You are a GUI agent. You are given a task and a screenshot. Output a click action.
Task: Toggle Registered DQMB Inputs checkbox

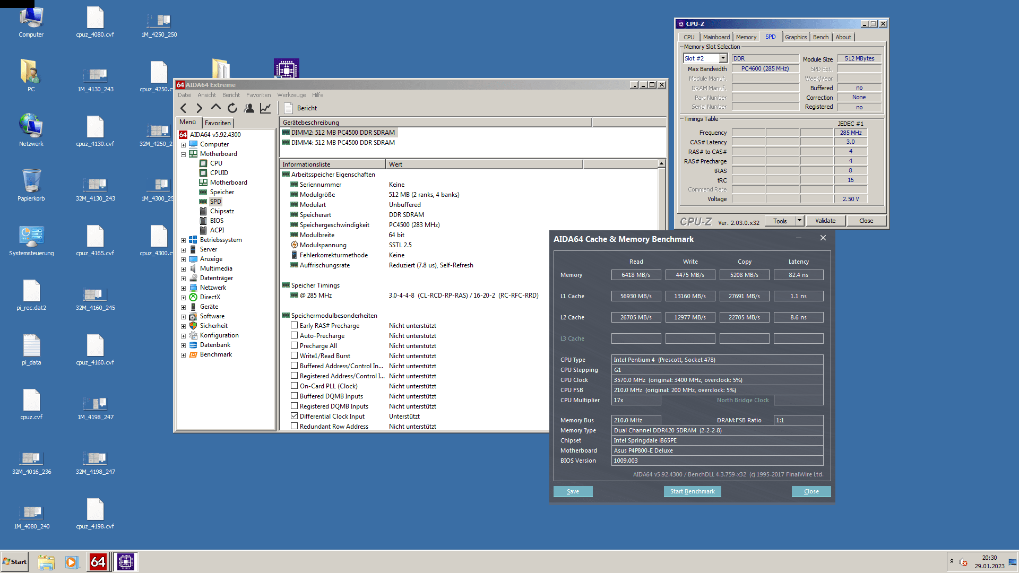294,406
